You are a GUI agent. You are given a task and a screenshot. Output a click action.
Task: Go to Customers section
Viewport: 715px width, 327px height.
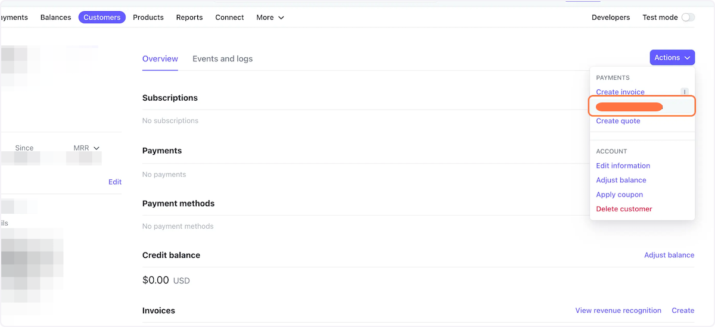[102, 17]
